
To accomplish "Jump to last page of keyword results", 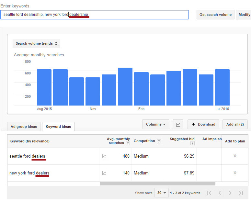I will [x=241, y=193].
